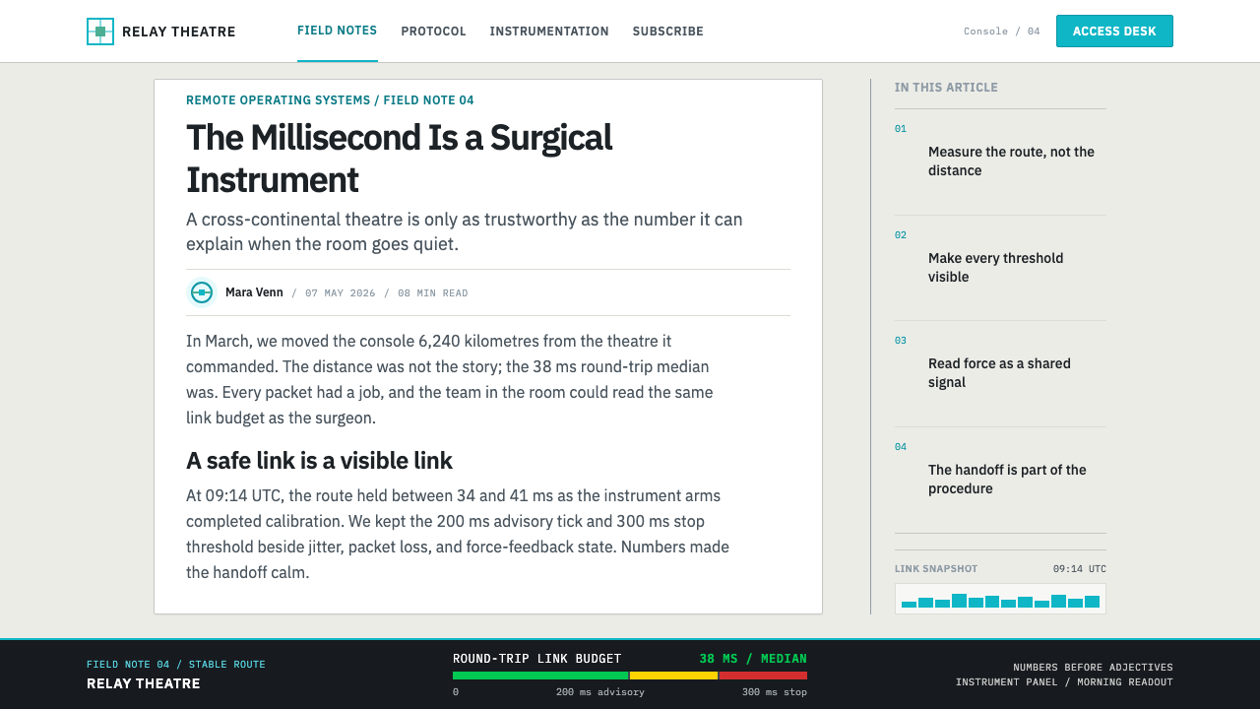Open the Subscribe nav item

click(668, 32)
